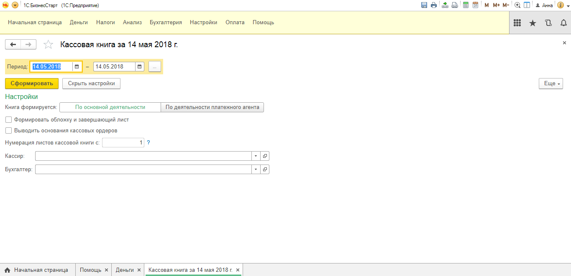
Task: Select По деятельности платежного агента option
Action: point(212,107)
